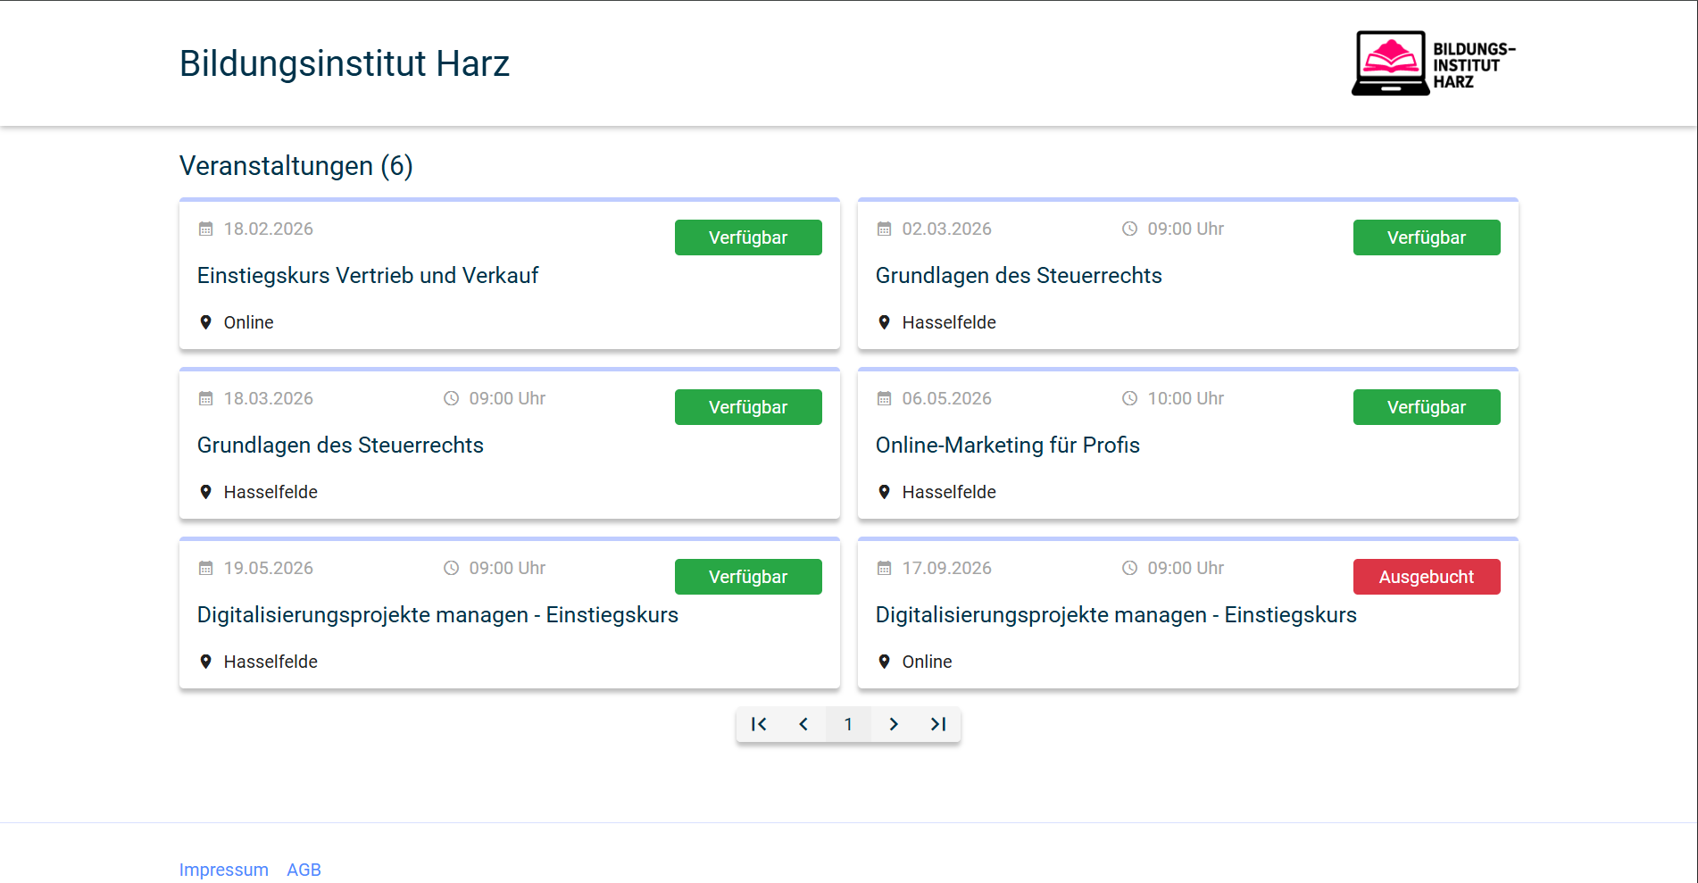Click Verfügbar on Online-Marketing für Profis
The height and width of the screenshot is (883, 1698).
tap(1426, 407)
